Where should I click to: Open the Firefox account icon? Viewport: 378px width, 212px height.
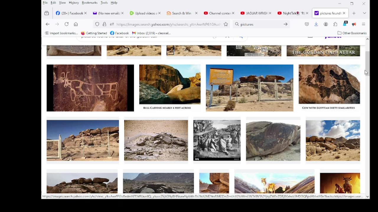point(326,24)
